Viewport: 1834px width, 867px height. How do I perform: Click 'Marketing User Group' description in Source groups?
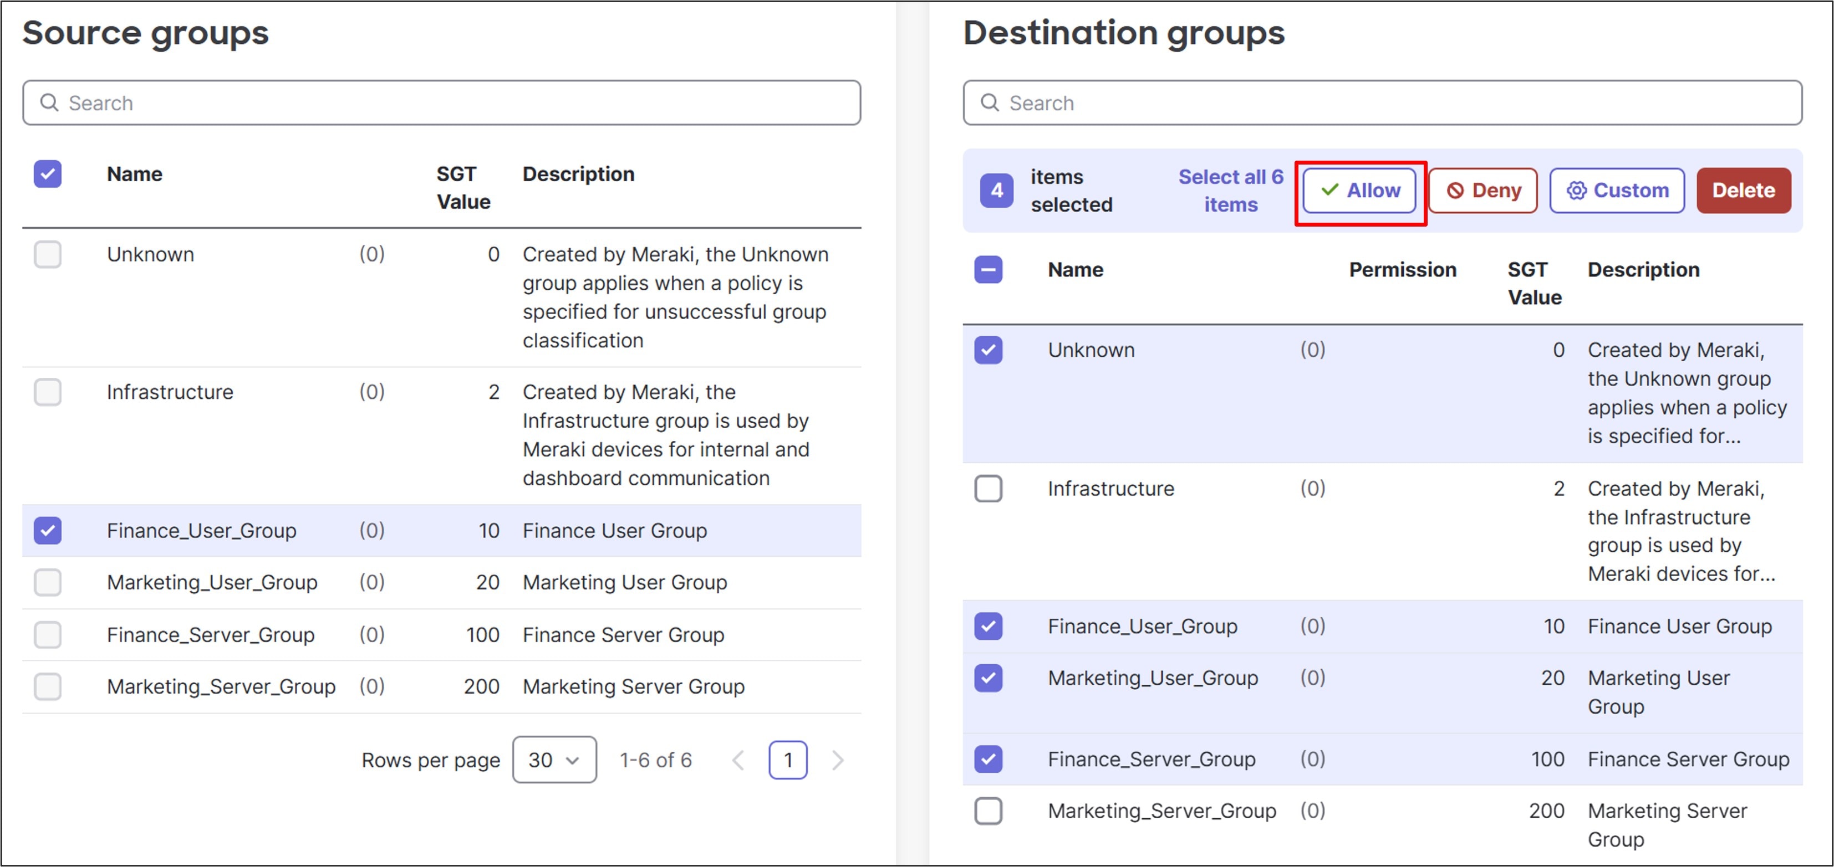click(x=624, y=582)
